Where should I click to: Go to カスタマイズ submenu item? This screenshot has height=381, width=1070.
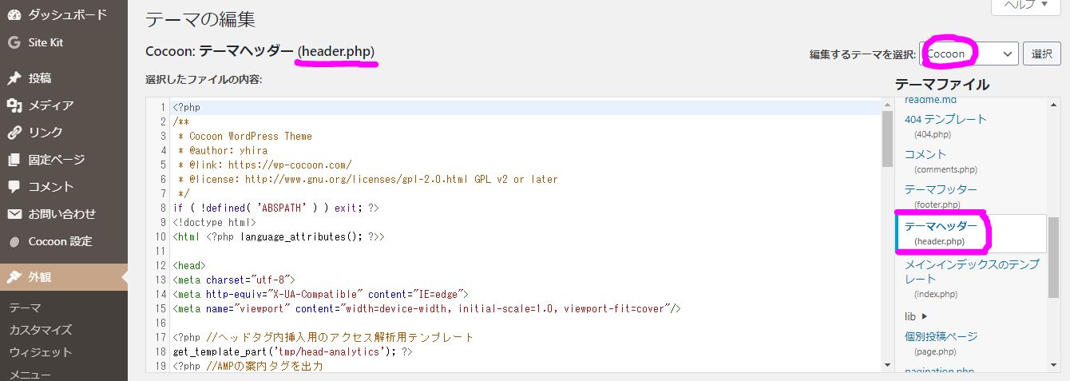[41, 330]
